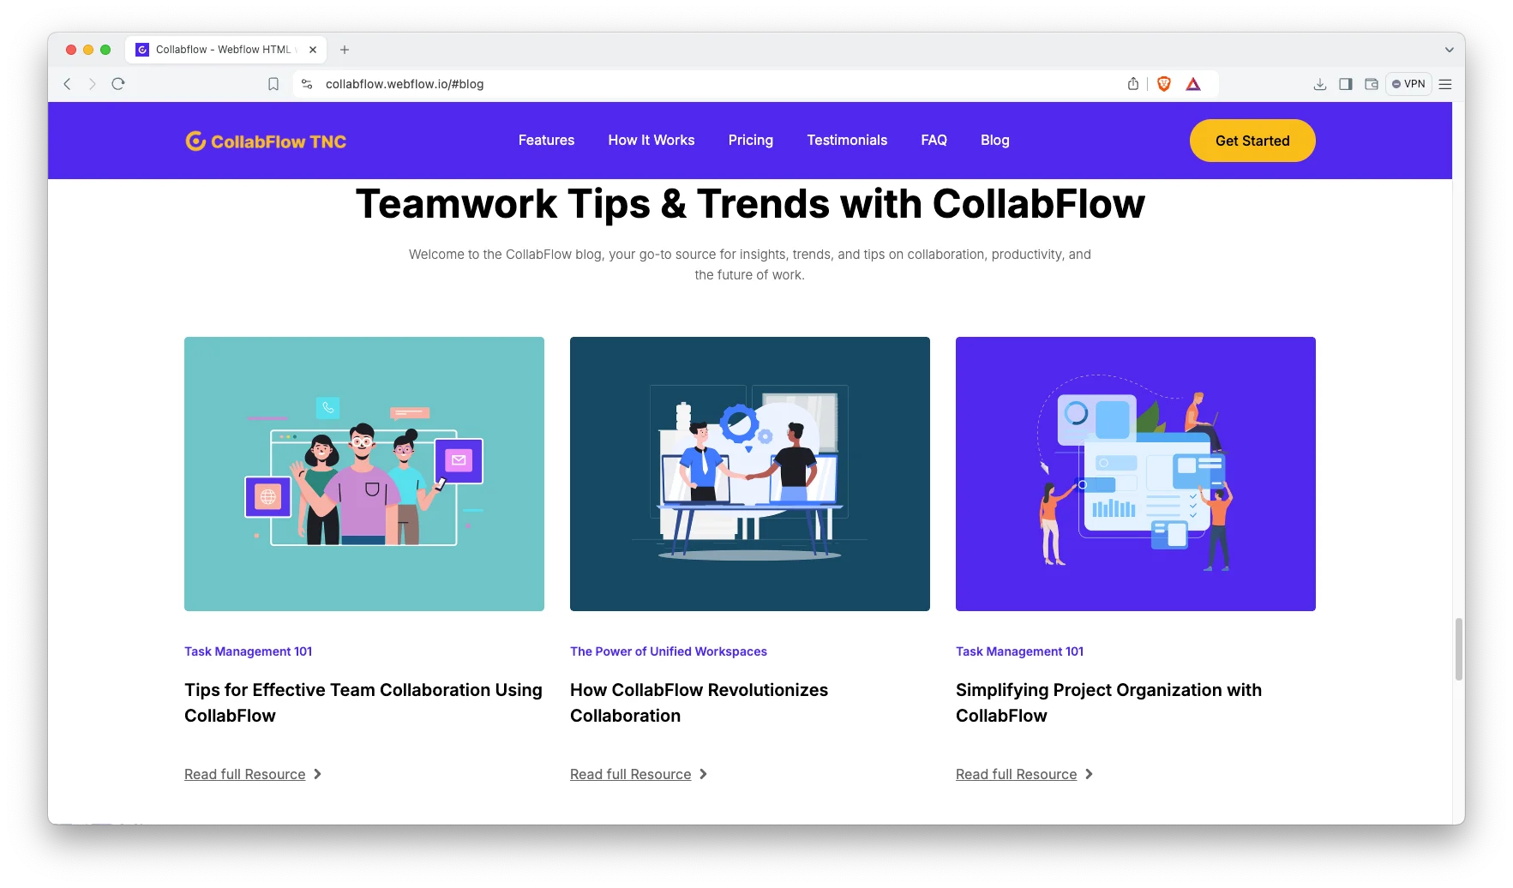Image resolution: width=1513 pixels, height=888 pixels.
Task: Click the Brave Shields lion icon
Action: click(x=1163, y=84)
